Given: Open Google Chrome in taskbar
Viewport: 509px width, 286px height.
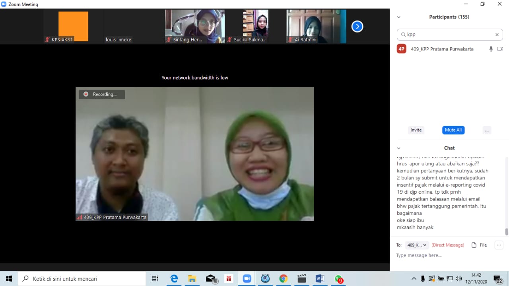Looking at the screenshot, I should (283, 279).
